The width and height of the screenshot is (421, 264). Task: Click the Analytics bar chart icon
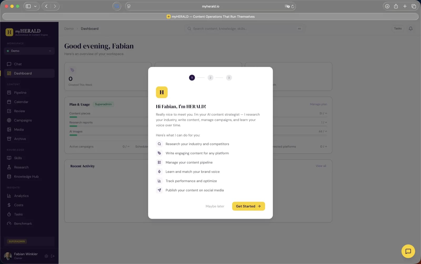9,196
